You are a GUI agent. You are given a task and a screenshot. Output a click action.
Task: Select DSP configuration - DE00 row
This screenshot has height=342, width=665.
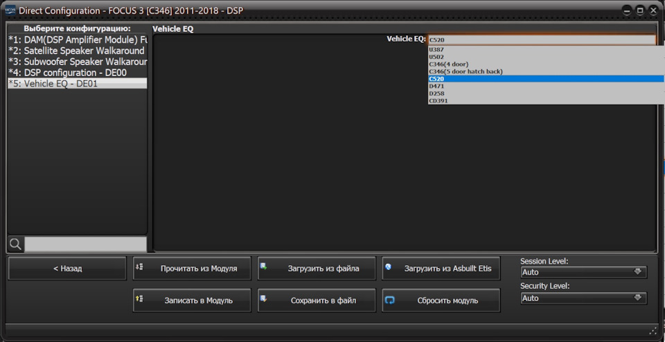click(x=78, y=73)
